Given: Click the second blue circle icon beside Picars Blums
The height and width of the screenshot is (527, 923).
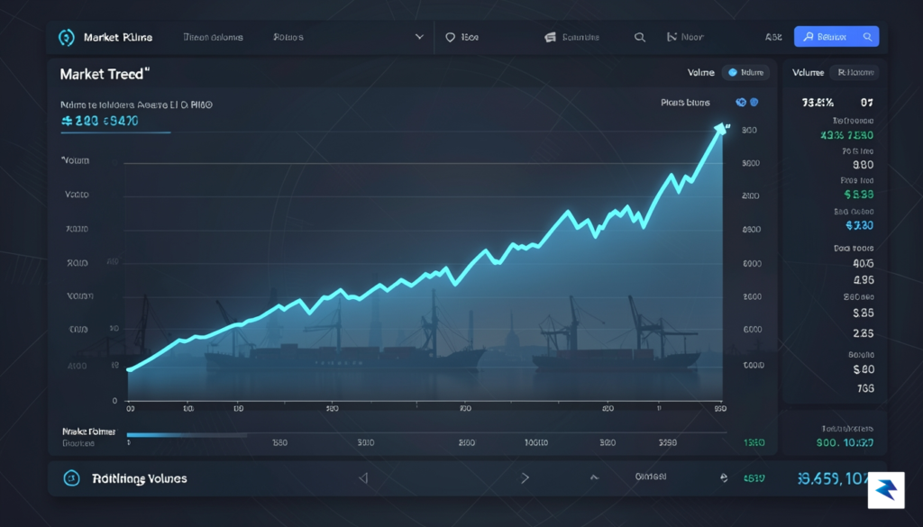Looking at the screenshot, I should [754, 103].
